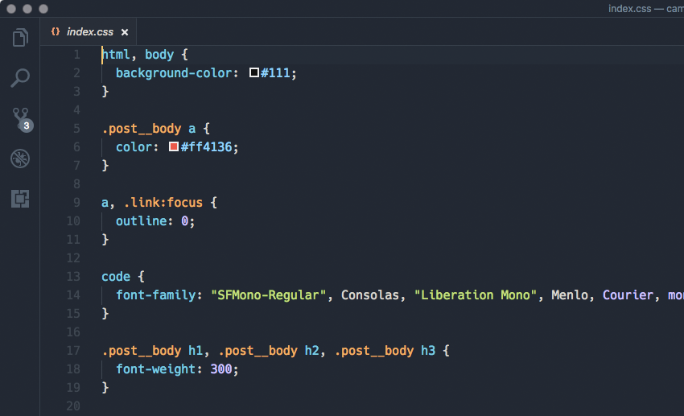
Task: Click line number 14 in the gutter
Action: 73,295
